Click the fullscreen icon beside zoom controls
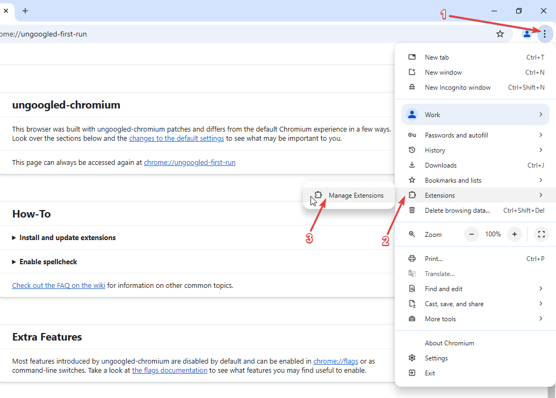The height and width of the screenshot is (398, 556). [x=541, y=234]
